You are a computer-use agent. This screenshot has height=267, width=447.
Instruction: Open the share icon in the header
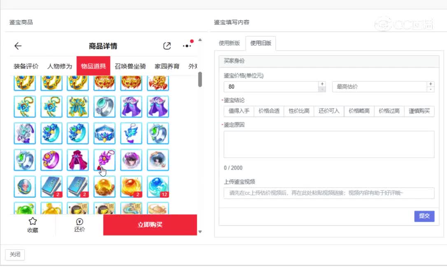coord(167,46)
